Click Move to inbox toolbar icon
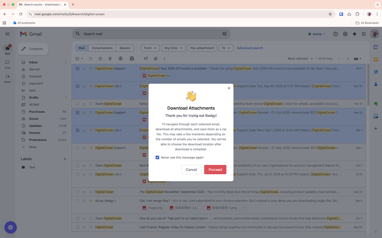The width and height of the screenshot is (382, 238). 155,59
